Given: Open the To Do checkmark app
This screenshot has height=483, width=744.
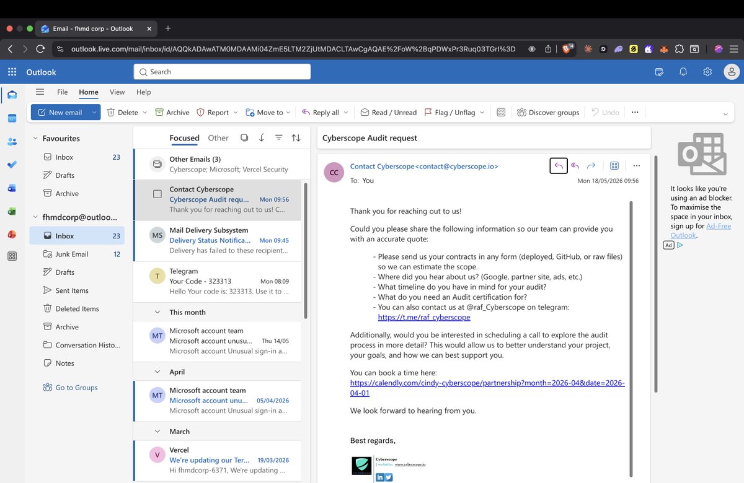Looking at the screenshot, I should (x=12, y=164).
